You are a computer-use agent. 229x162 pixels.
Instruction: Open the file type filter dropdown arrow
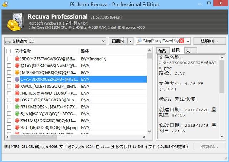[188, 41]
